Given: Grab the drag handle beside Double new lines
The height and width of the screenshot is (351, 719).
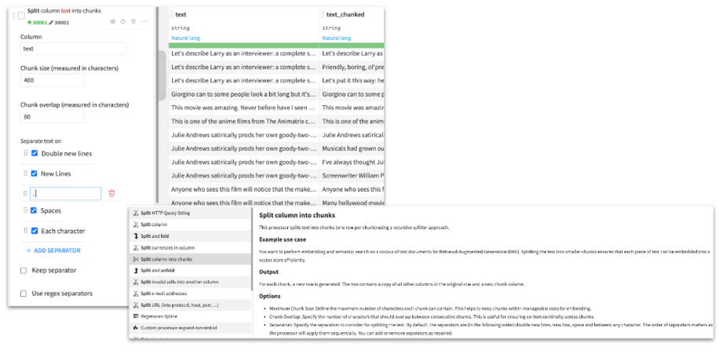Looking at the screenshot, I should click(25, 153).
